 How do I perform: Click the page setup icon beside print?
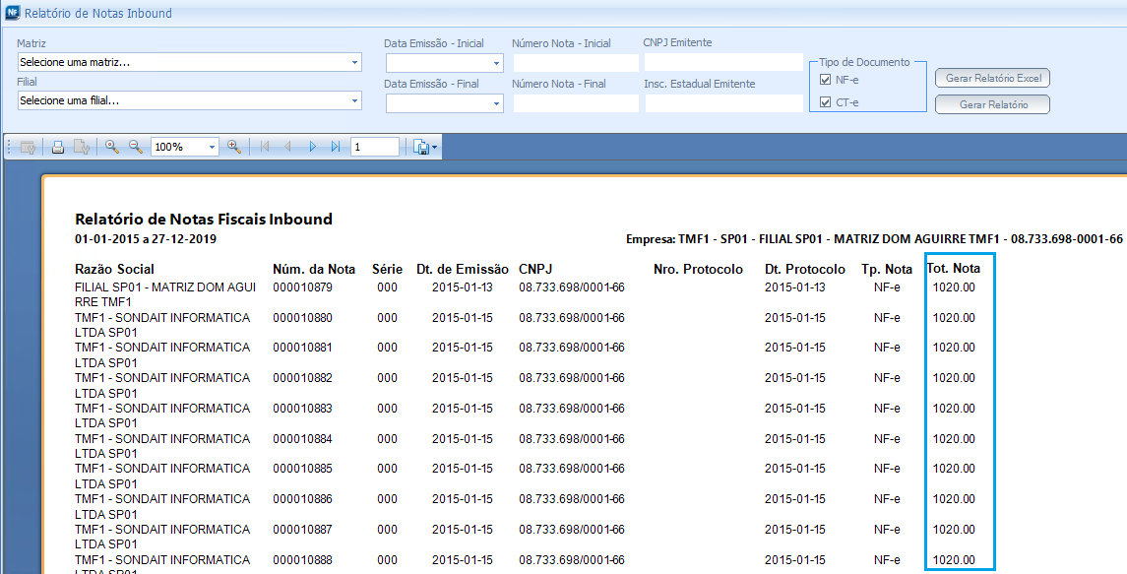(x=83, y=147)
